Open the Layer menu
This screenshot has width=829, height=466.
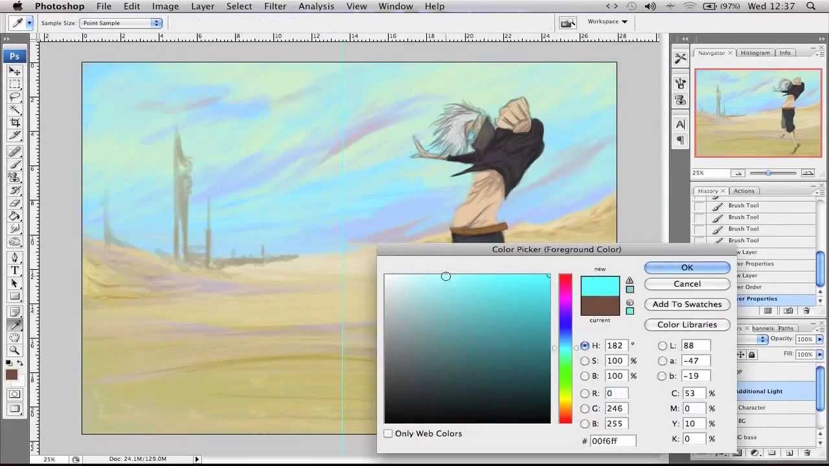[203, 6]
